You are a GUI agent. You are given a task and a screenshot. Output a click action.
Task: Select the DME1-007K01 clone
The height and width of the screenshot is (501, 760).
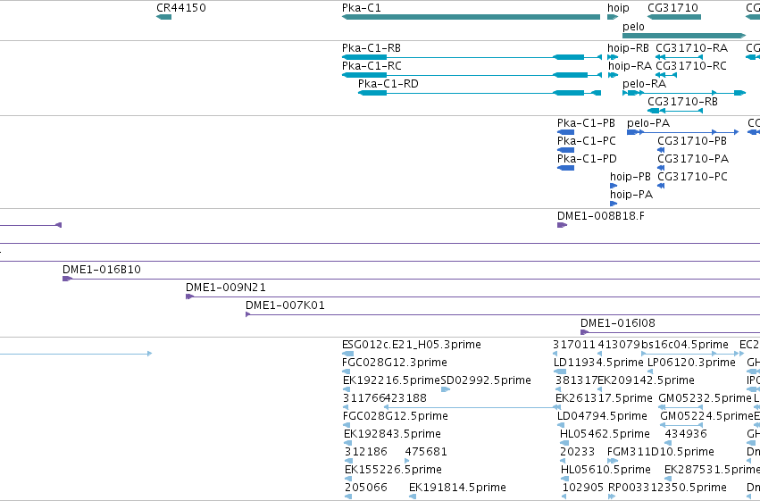coord(503,315)
